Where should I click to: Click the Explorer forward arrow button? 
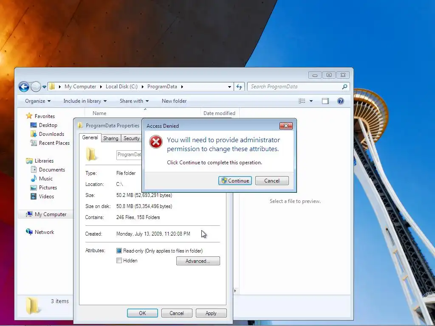(x=36, y=87)
